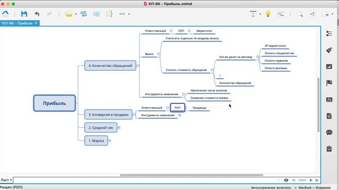Open the presentation mode dropdown arrow
The image size is (339, 190).
point(260,14)
